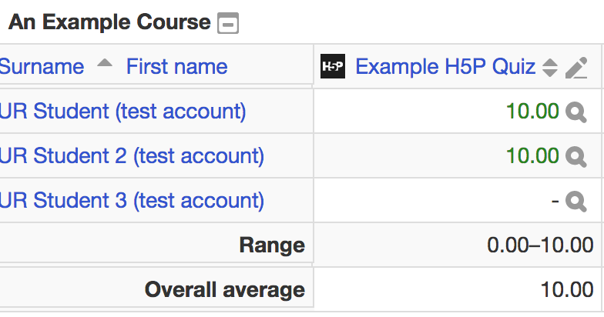Screen dimensions: 604x317
Task: Sort students by First name
Action: coord(177,66)
